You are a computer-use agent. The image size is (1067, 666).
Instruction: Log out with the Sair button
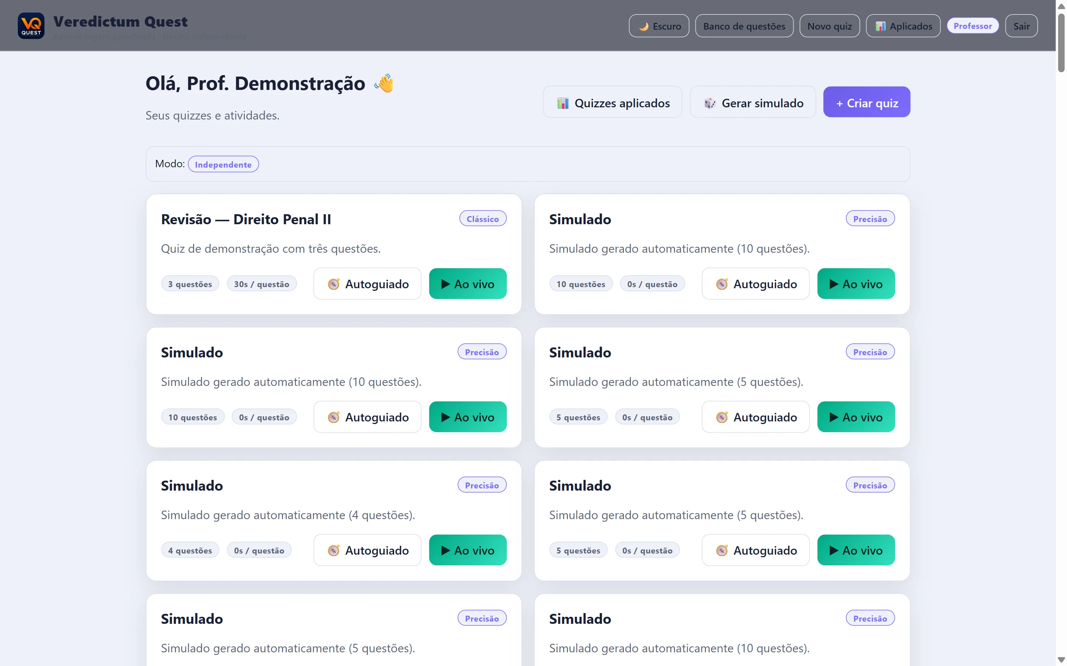(1021, 26)
